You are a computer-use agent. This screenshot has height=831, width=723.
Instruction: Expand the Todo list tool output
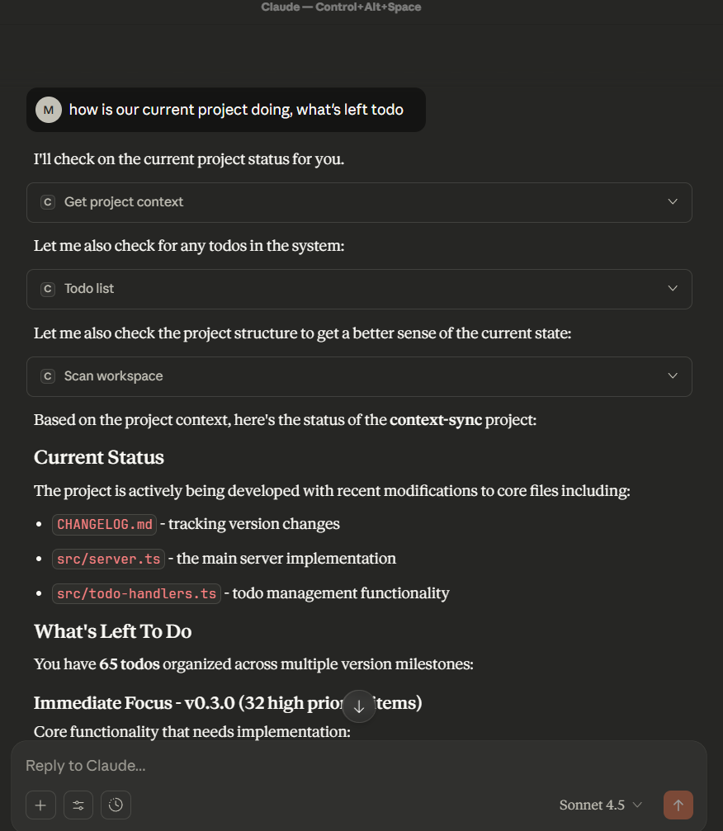coord(673,288)
